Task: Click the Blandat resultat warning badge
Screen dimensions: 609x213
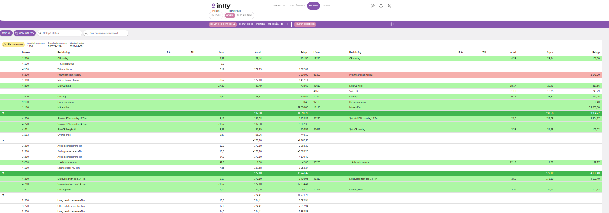Action: coord(13,45)
